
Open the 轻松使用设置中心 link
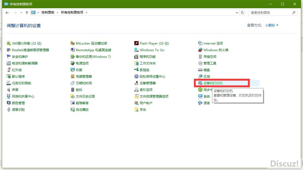152,77
